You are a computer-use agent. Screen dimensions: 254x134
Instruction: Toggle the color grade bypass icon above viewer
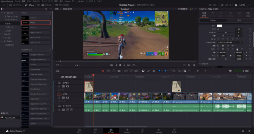191,9
